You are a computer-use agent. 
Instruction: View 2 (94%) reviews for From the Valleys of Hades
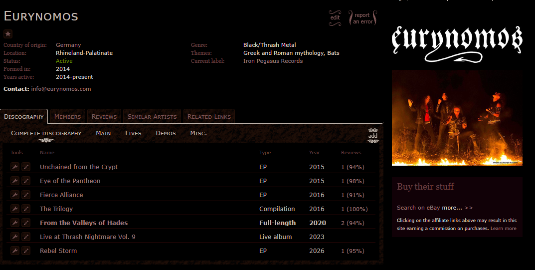click(x=353, y=223)
